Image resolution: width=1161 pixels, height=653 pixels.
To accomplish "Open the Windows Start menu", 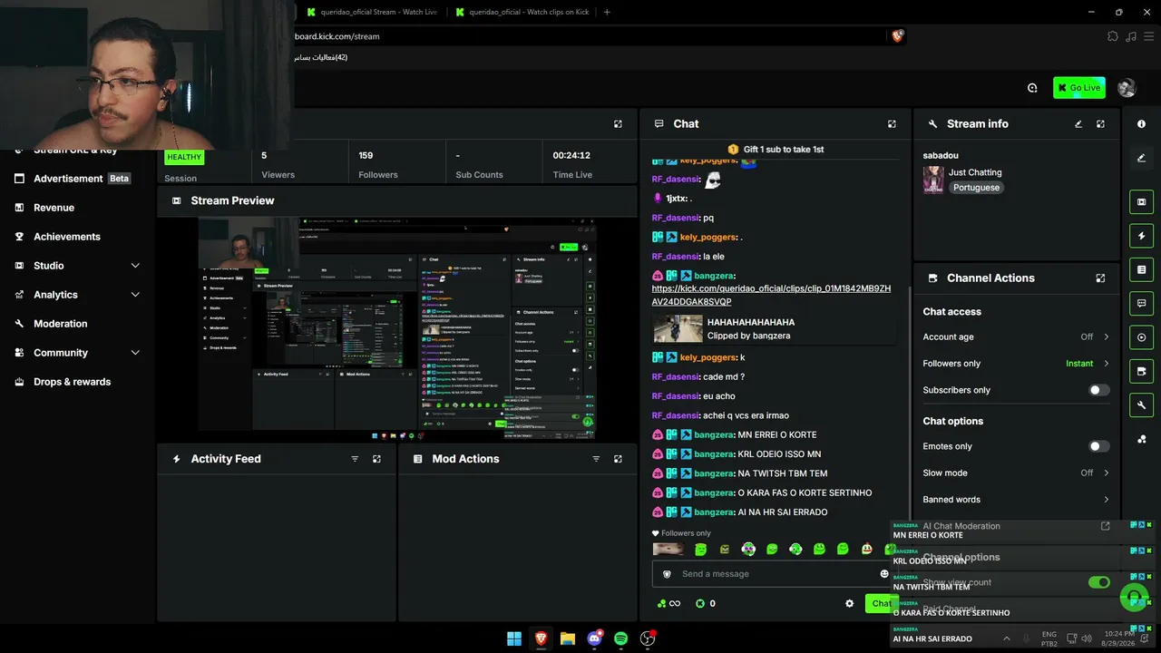I will (514, 638).
